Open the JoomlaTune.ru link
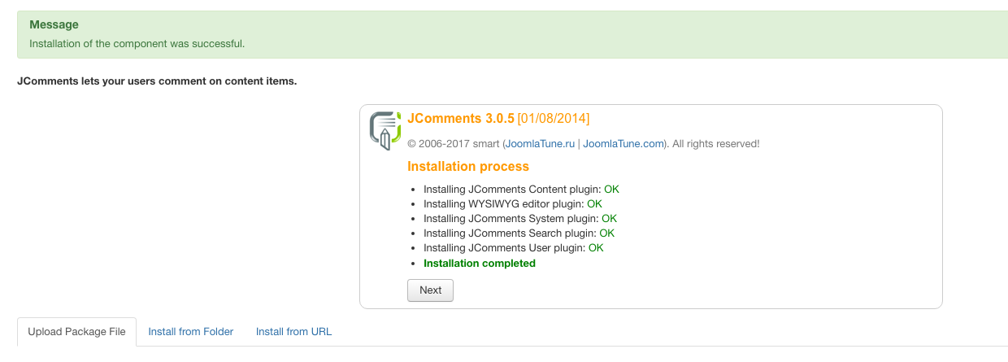This screenshot has width=1008, height=362. (x=540, y=144)
